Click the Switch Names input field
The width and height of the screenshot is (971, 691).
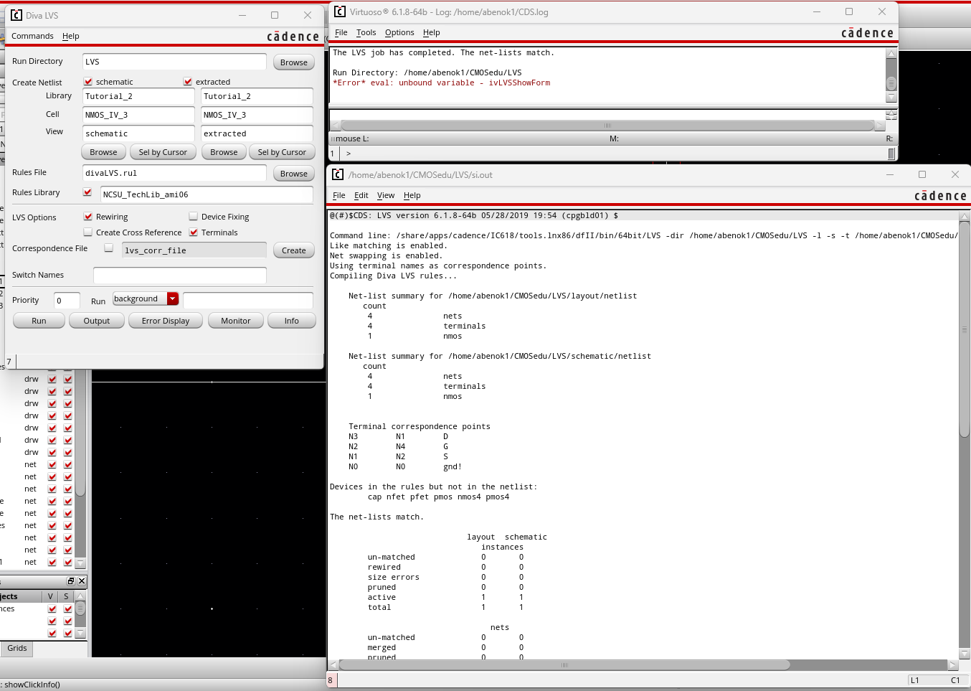pos(180,275)
